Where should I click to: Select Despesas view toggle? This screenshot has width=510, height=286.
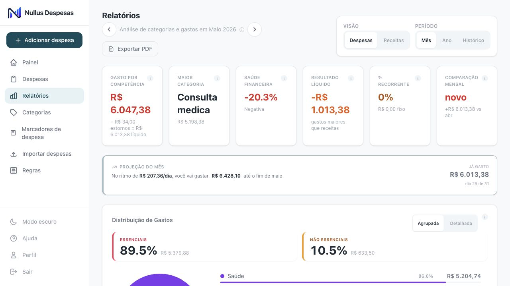(x=361, y=40)
